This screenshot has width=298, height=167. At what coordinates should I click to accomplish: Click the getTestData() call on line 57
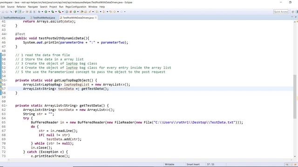95,89
